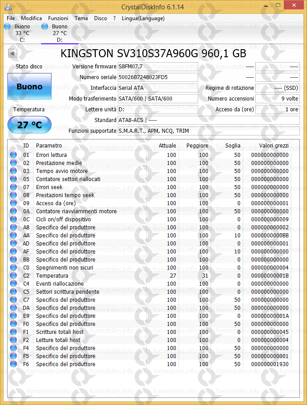Click status orb next to Temperatura attribute
Viewport: 307px width, 405px height.
pos(13,276)
